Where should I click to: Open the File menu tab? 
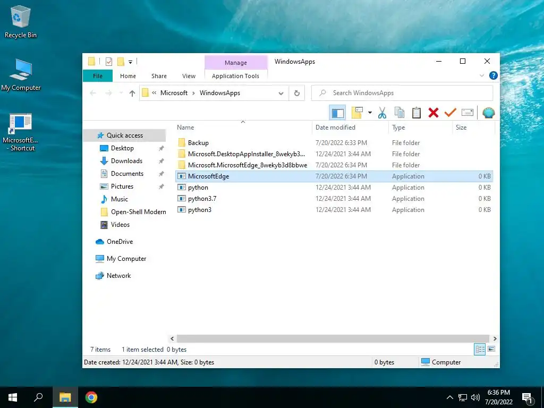coord(98,76)
